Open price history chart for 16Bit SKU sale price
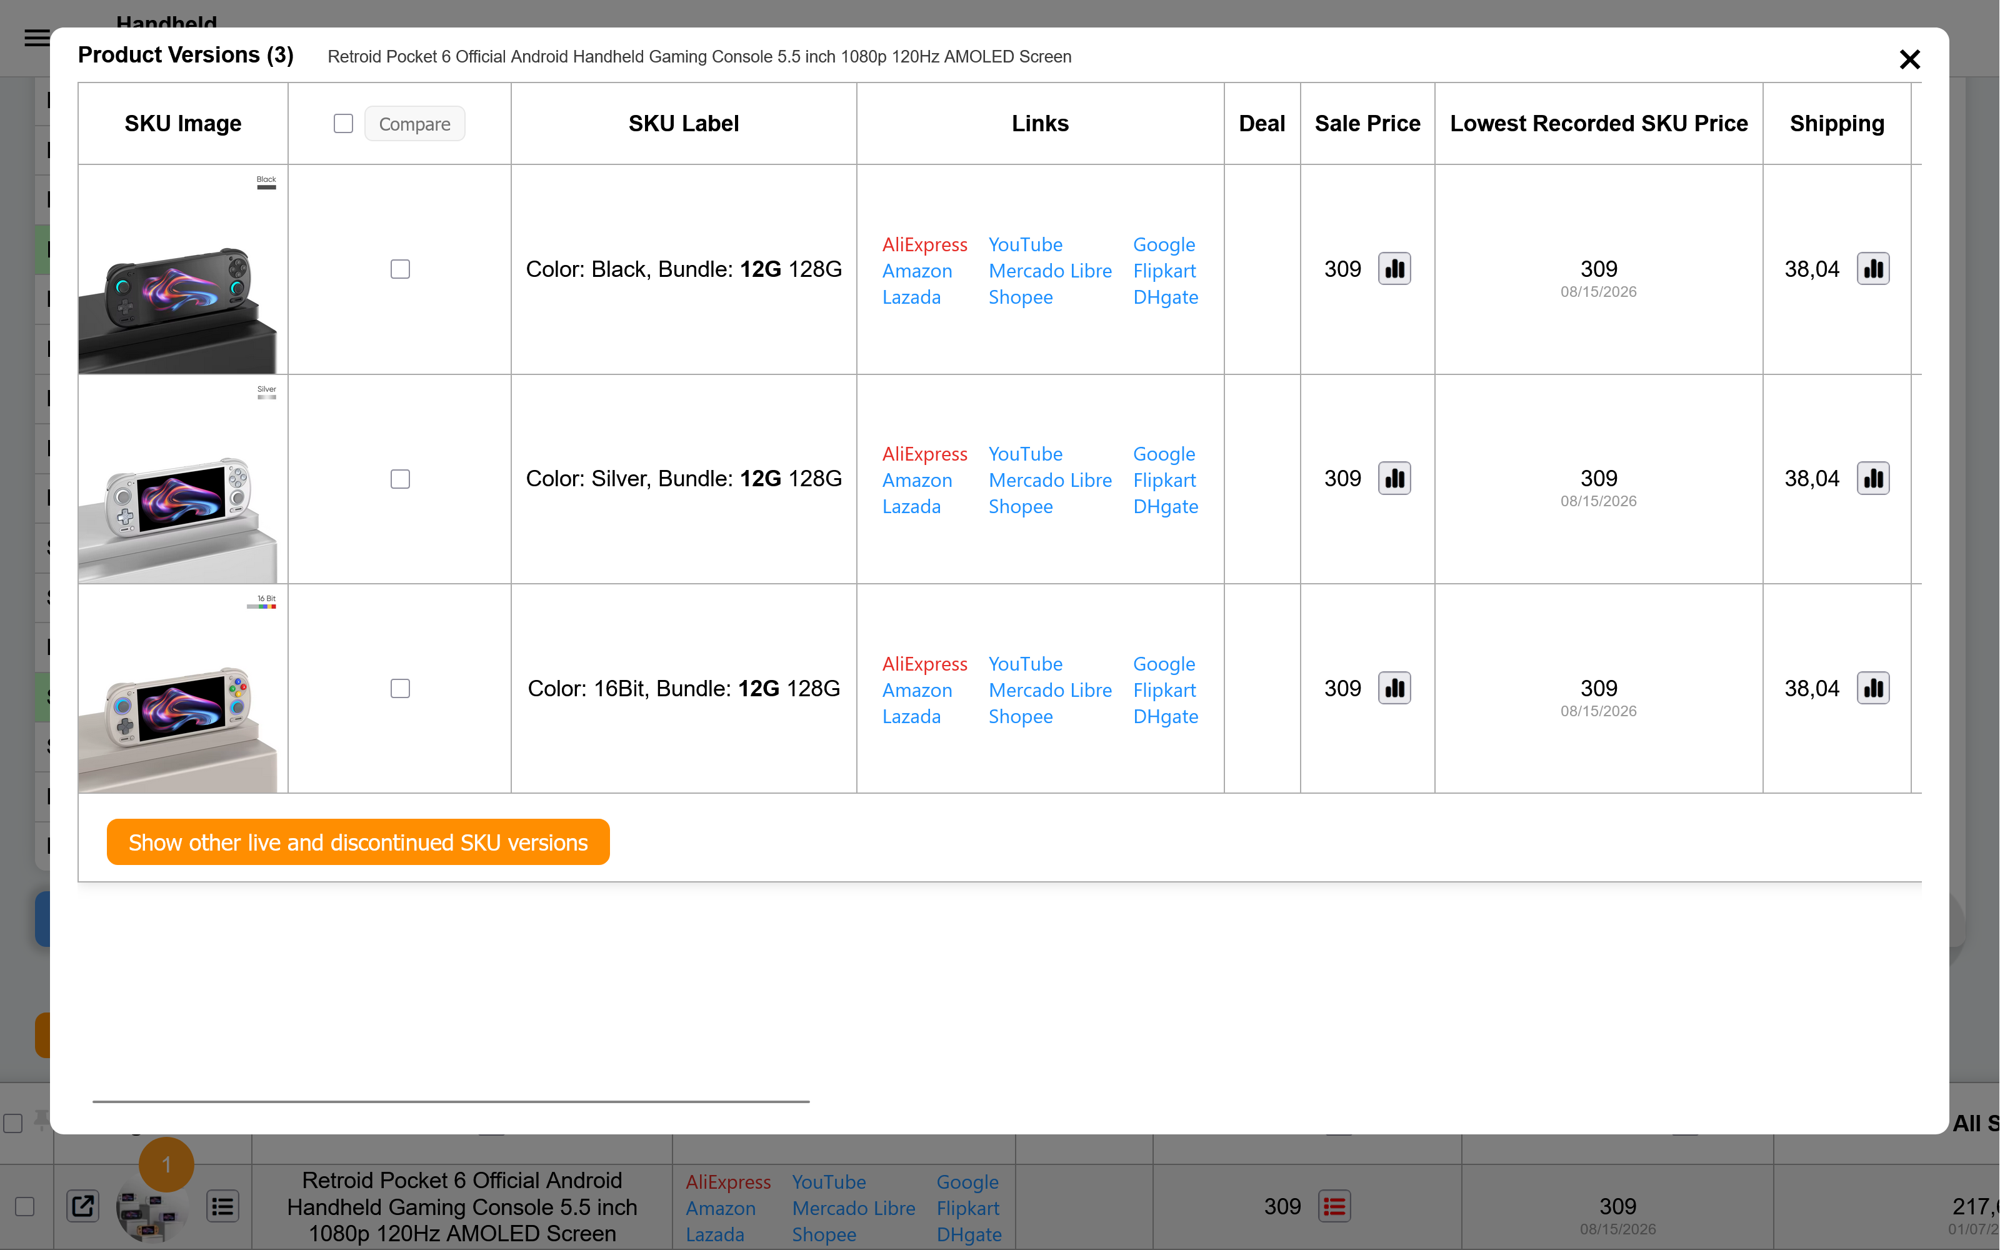 click(1394, 689)
